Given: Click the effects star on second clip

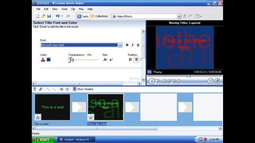Looking at the screenshot, I should pos(91,117).
